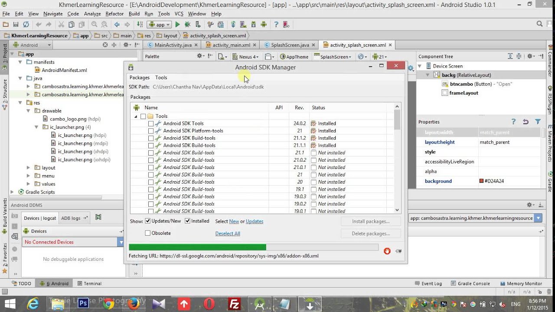This screenshot has height=312, width=555.
Task: Click the search magnifier at top right
Action: pos(539,24)
